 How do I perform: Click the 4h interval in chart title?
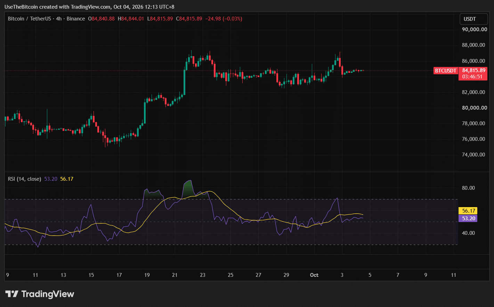pos(59,19)
